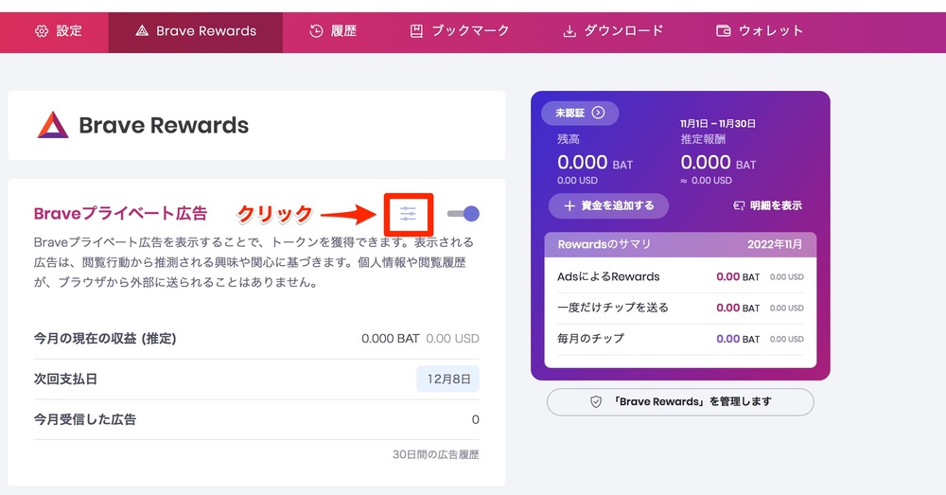Screen dimensions: 946x495
Task: Toggle Brave private ads switch off
Action: tap(464, 214)
